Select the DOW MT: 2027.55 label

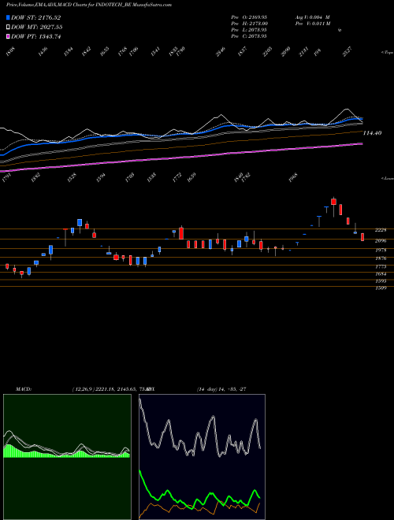pyautogui.click(x=37, y=27)
